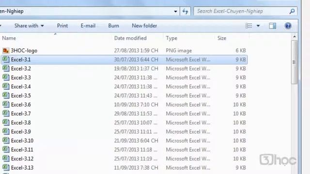The image size is (310, 174).
Task: Click the file name Excel-3.11
Action: click(x=22, y=150)
